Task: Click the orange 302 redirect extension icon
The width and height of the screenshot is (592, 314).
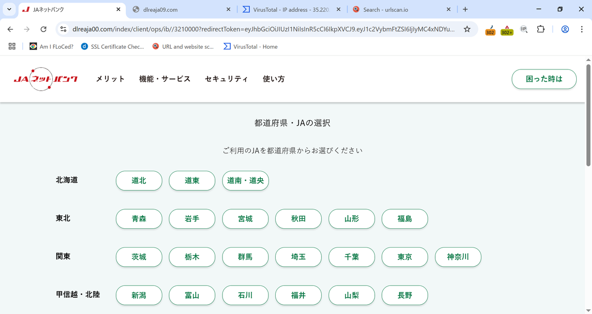Action: tap(490, 30)
